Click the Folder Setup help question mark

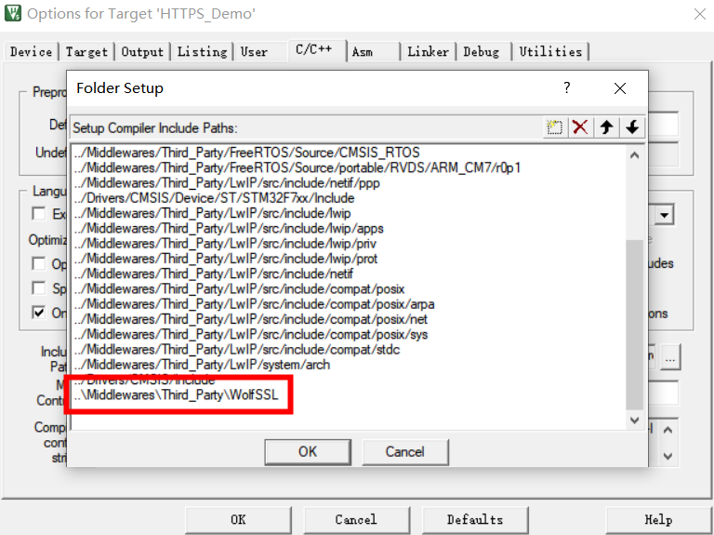click(567, 87)
